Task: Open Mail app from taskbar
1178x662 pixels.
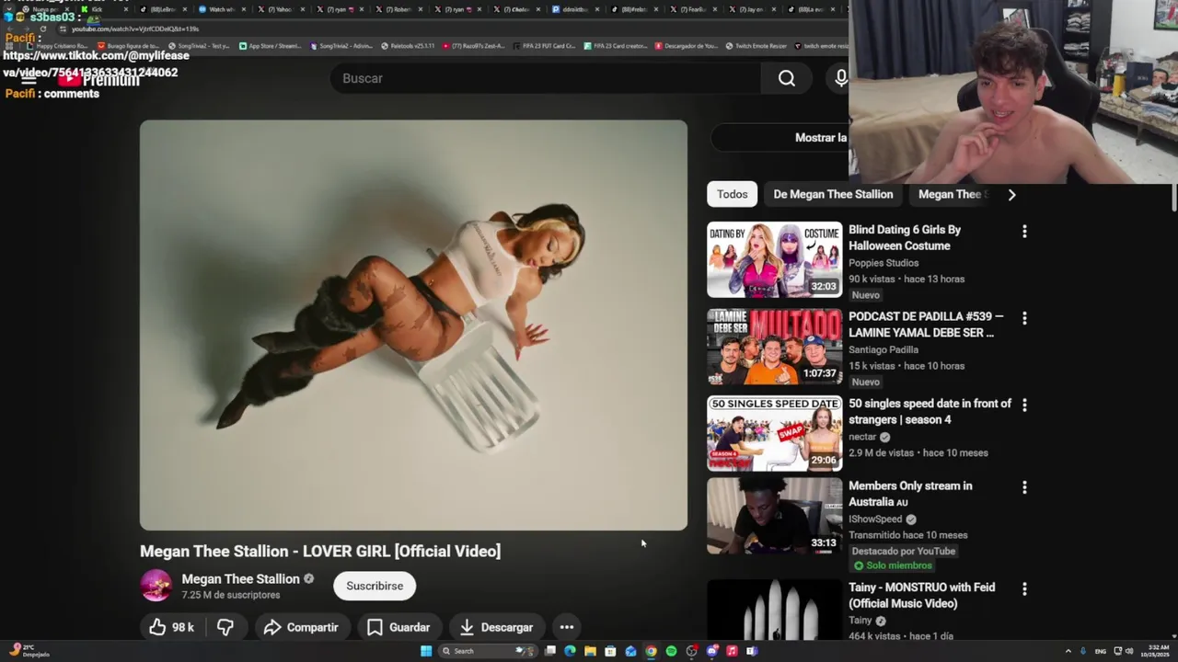Action: click(630, 651)
